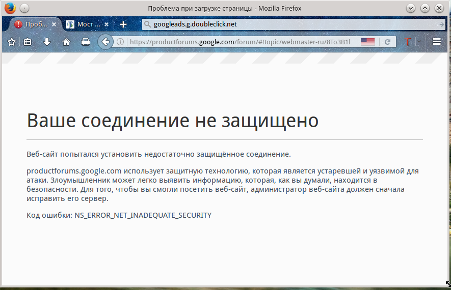451x290 pixels.
Task: Click the search magnifier icon
Action: (x=147, y=24)
